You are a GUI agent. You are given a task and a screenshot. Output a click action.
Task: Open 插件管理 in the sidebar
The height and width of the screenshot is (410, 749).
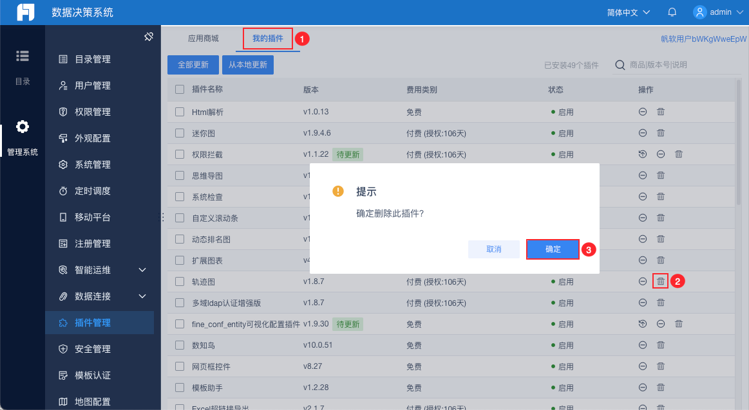click(x=99, y=323)
